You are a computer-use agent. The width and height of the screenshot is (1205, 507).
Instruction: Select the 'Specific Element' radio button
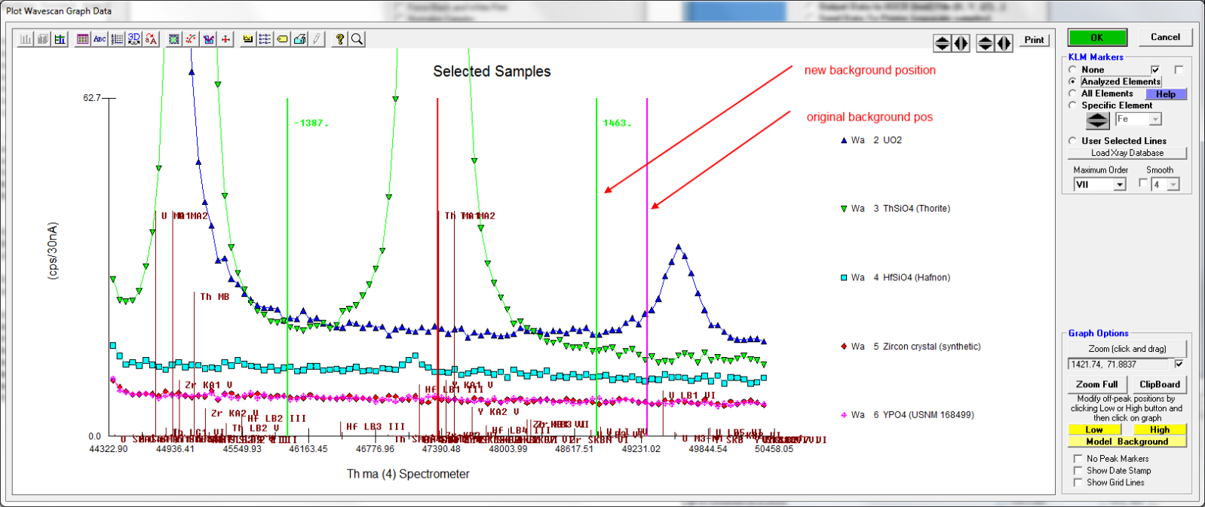pos(1073,105)
